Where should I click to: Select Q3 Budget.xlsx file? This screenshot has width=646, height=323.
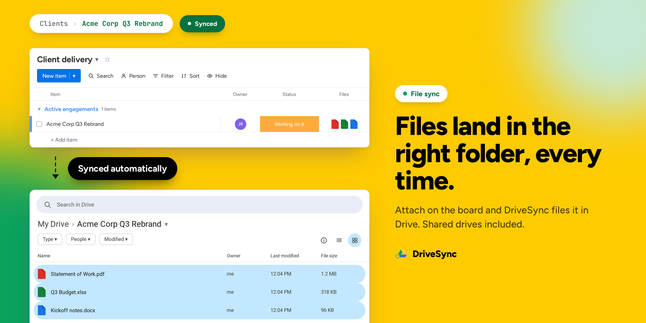point(200,292)
